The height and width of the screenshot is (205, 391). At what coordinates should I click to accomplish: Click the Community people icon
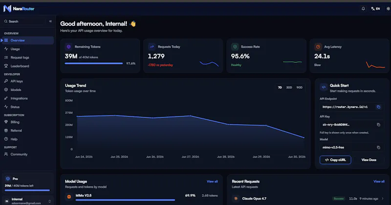[x=6, y=154]
